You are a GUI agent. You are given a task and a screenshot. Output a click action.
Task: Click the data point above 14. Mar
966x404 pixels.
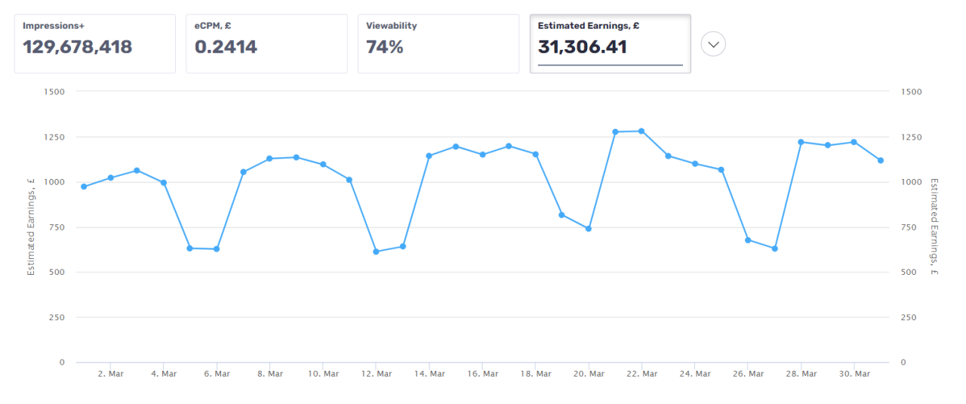point(429,156)
